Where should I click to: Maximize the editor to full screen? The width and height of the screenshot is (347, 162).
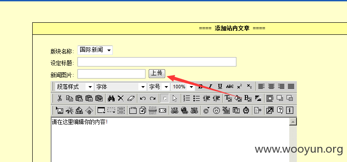[270, 110]
